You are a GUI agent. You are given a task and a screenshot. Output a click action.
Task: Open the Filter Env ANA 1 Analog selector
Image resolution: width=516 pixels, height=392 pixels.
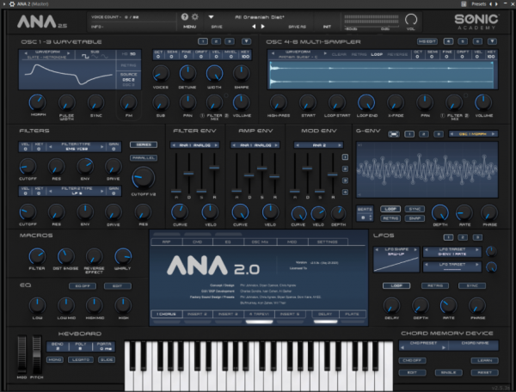coord(195,145)
